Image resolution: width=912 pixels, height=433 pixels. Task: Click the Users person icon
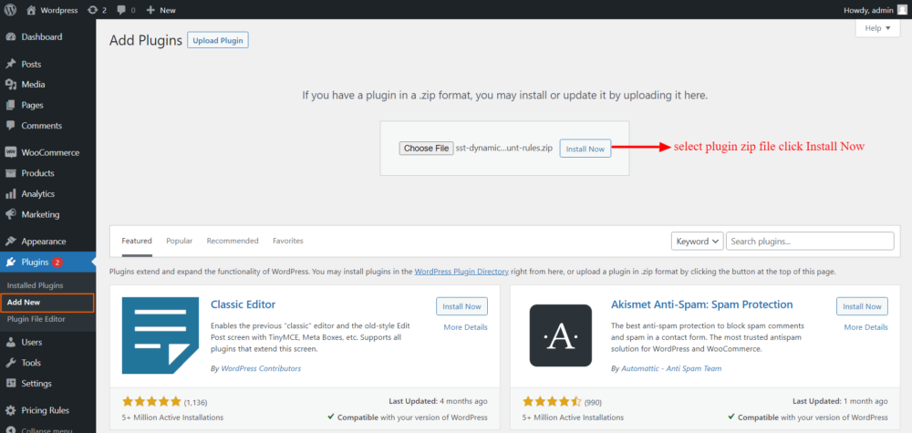tap(10, 343)
